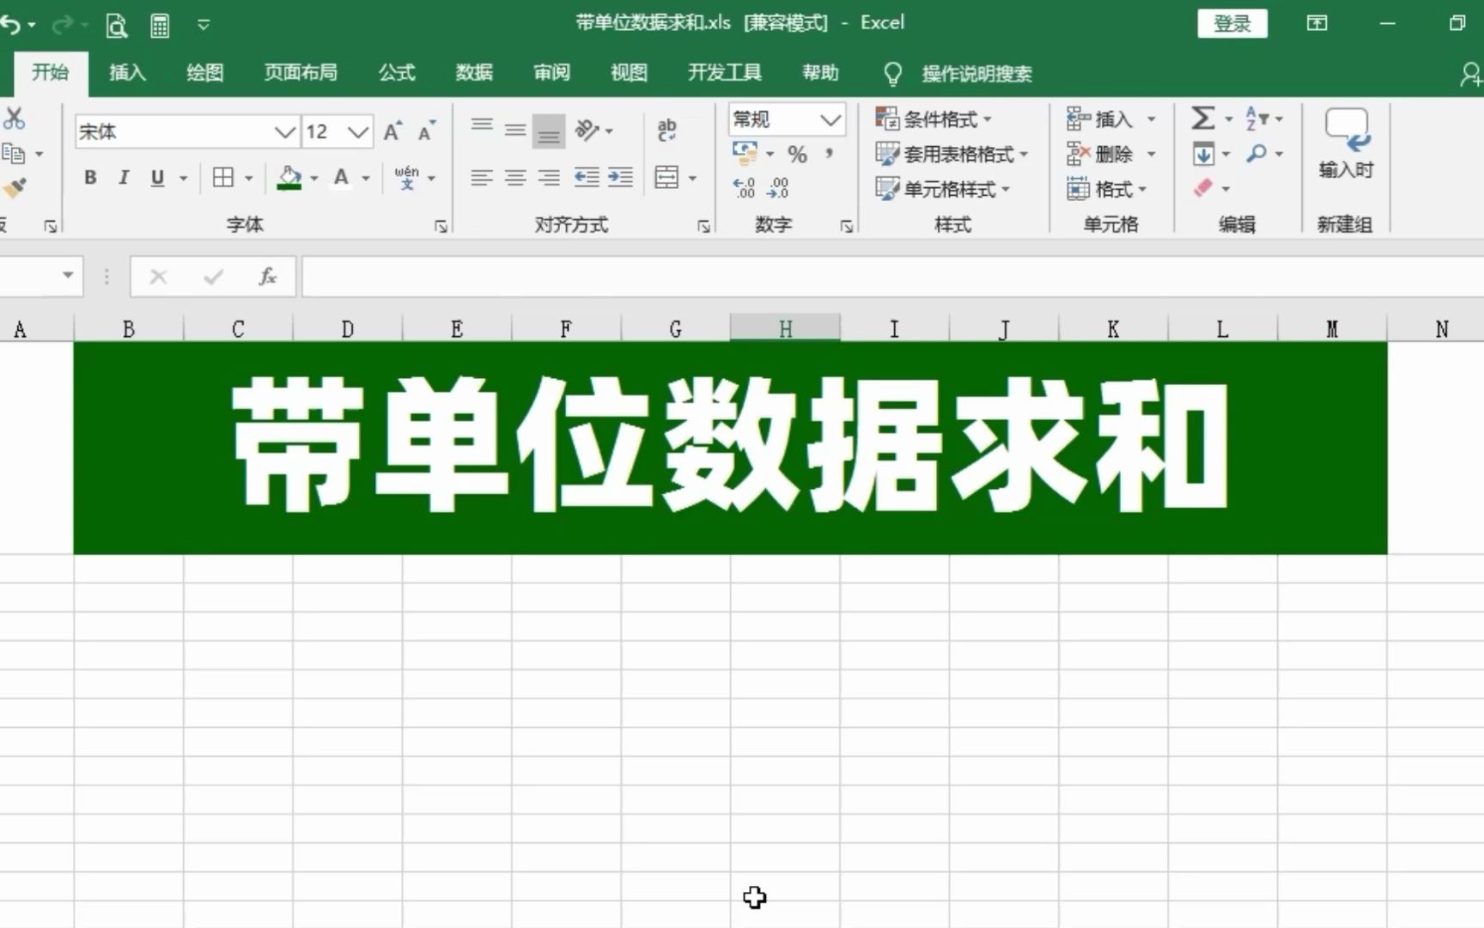Screen dimensions: 1484x928
Task: Open the 公式 ribbon tab
Action: (397, 73)
